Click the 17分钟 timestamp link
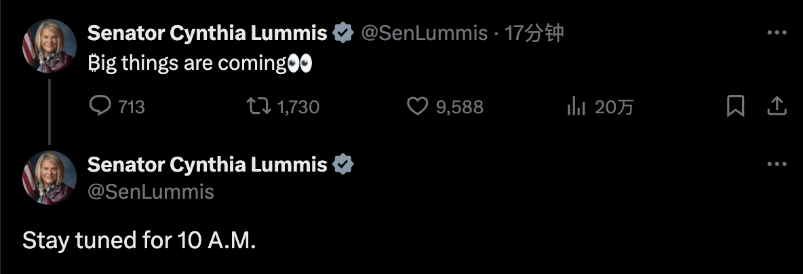 click(x=534, y=33)
